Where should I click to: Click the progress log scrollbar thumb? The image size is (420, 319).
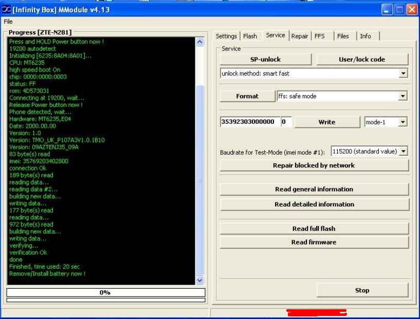click(x=200, y=181)
